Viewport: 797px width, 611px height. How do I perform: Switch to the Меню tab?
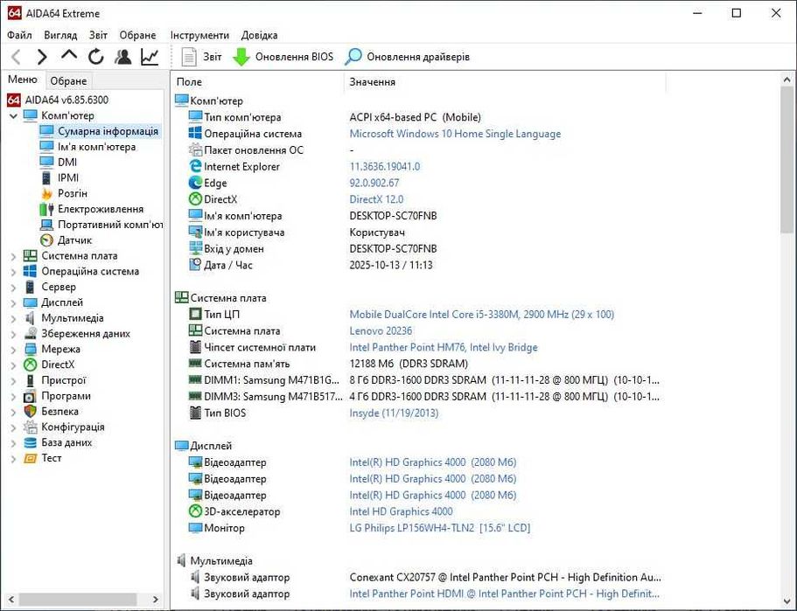[x=23, y=80]
